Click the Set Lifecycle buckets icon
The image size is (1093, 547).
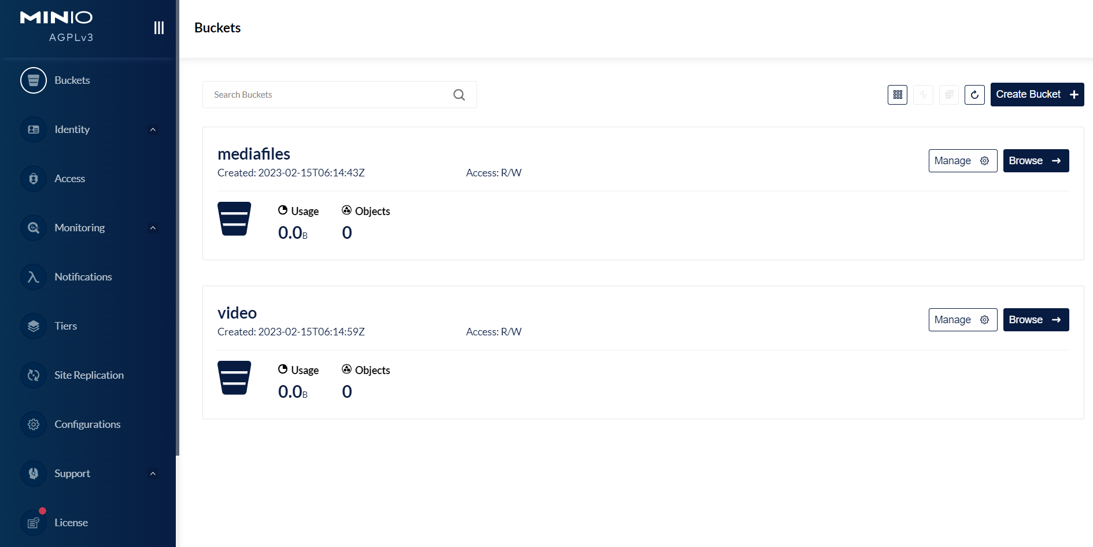point(949,95)
